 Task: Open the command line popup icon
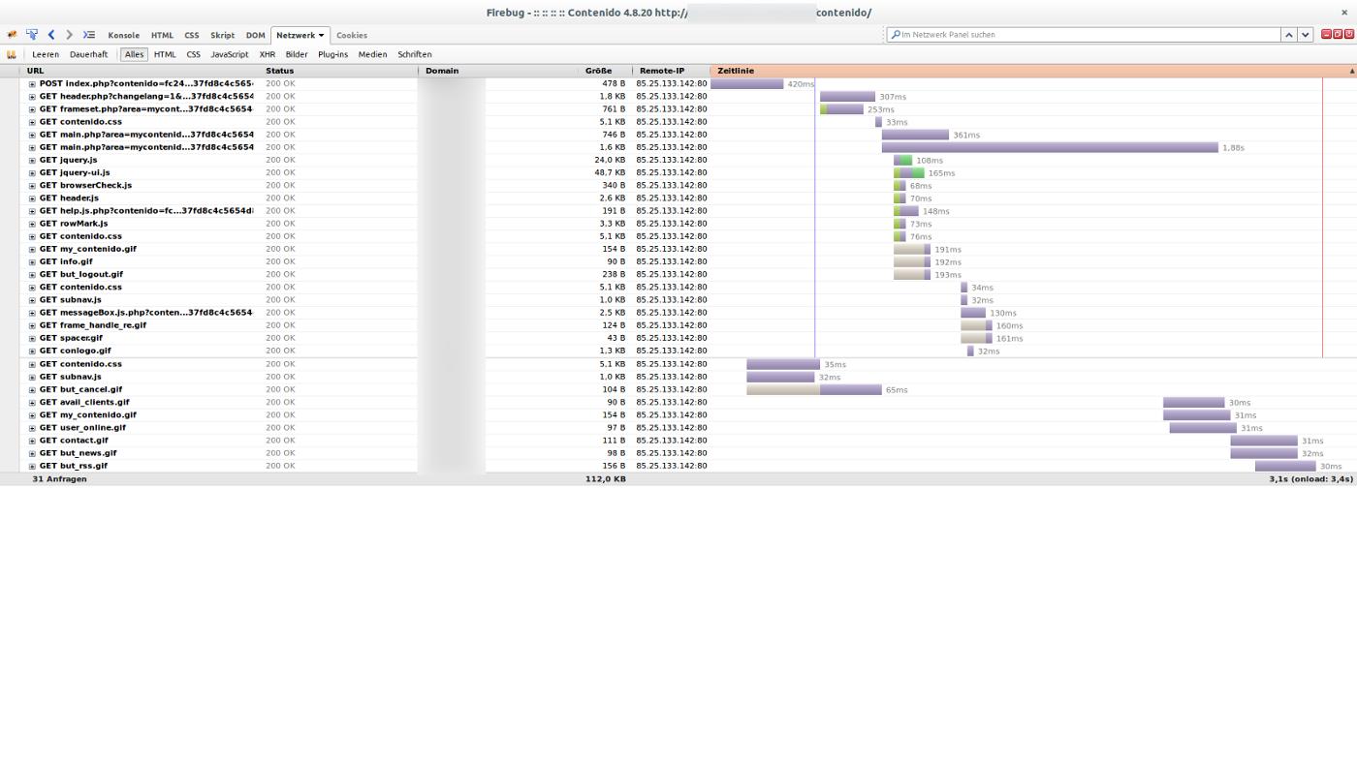[88, 35]
